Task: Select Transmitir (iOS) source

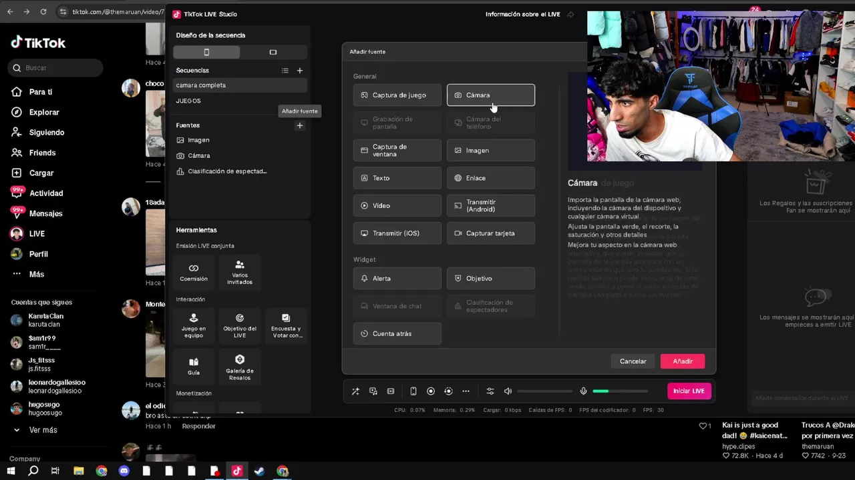Action: tap(397, 233)
